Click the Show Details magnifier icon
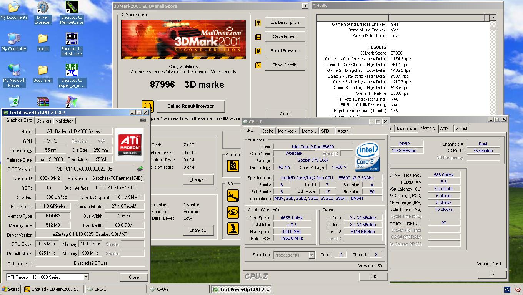Viewport: 523px width, 295px height. coord(258,65)
